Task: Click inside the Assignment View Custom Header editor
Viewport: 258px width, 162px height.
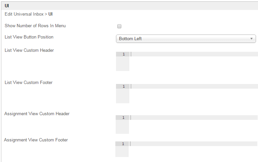Action: [193, 118]
